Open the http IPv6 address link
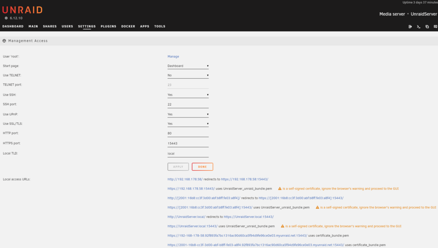 tap(204, 198)
